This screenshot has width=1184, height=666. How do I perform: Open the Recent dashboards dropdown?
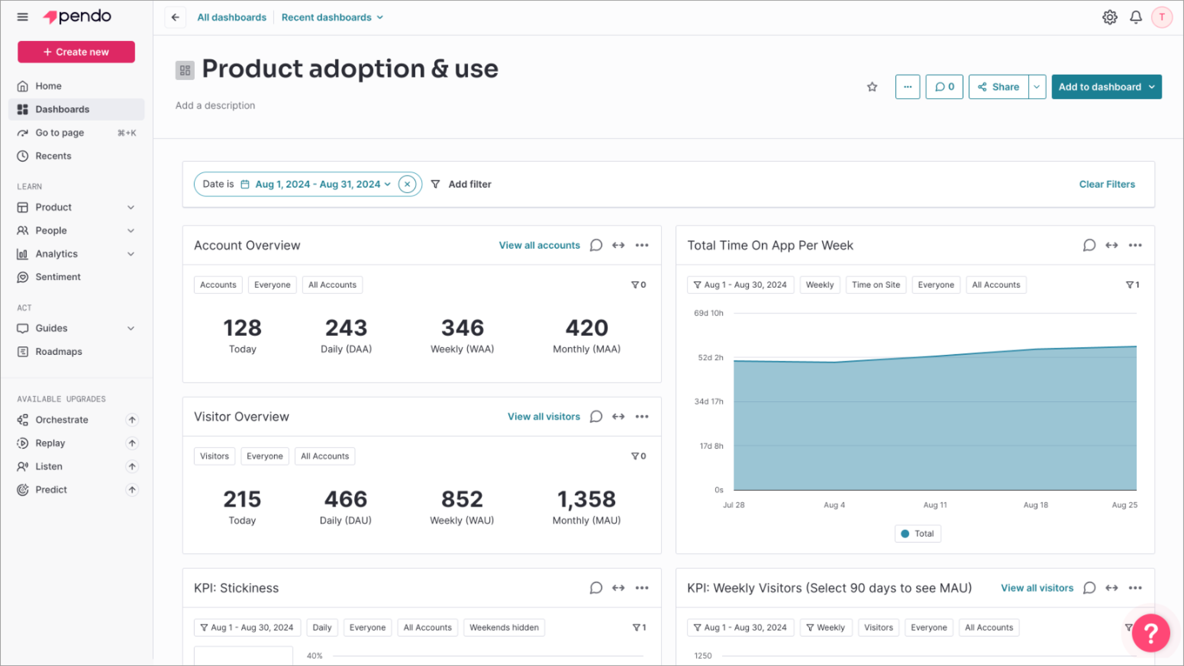pyautogui.click(x=332, y=18)
